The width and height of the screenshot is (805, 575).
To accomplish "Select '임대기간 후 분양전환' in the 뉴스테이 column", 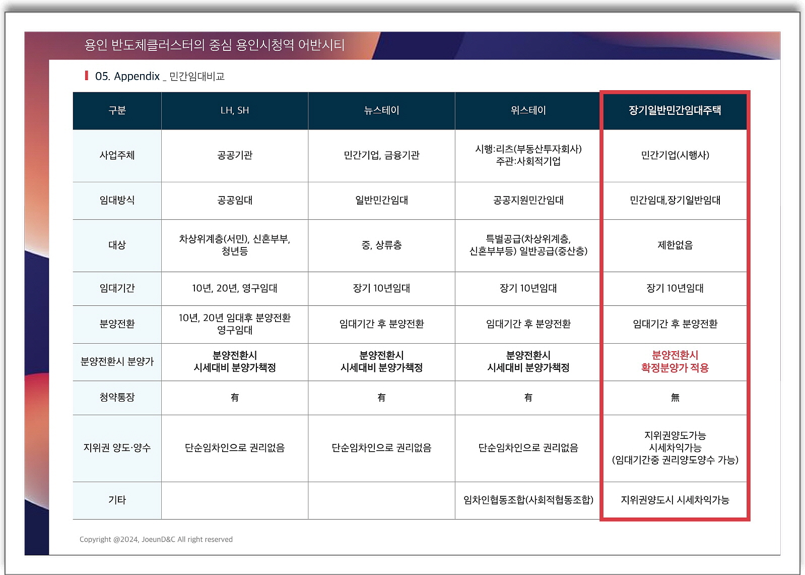I will pos(381,324).
